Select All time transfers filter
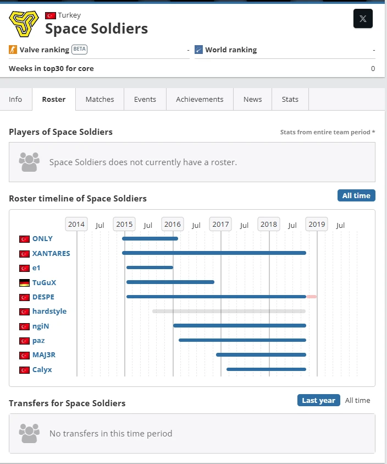The height and width of the screenshot is (464, 387). (357, 400)
